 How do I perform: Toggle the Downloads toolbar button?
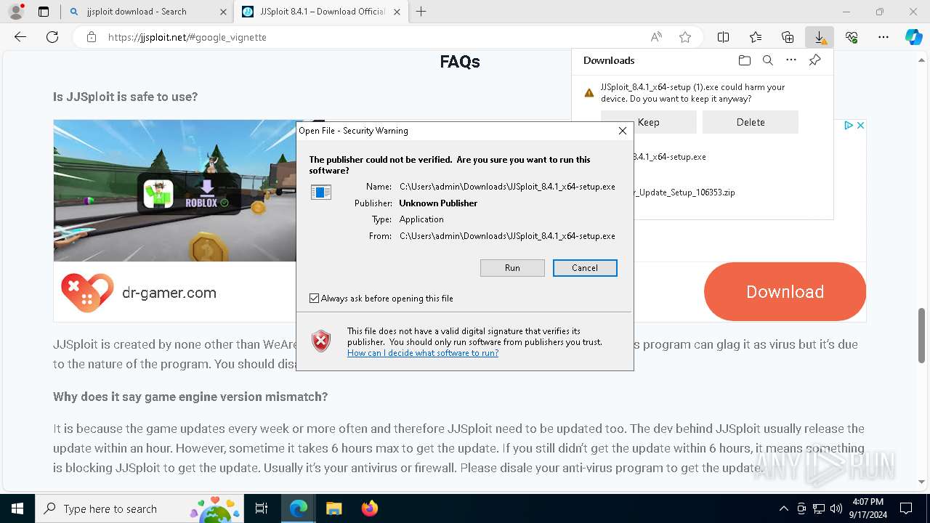pyautogui.click(x=820, y=37)
